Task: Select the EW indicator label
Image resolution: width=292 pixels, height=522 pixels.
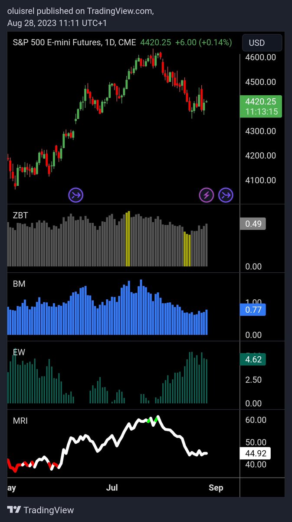Action: coord(19,352)
